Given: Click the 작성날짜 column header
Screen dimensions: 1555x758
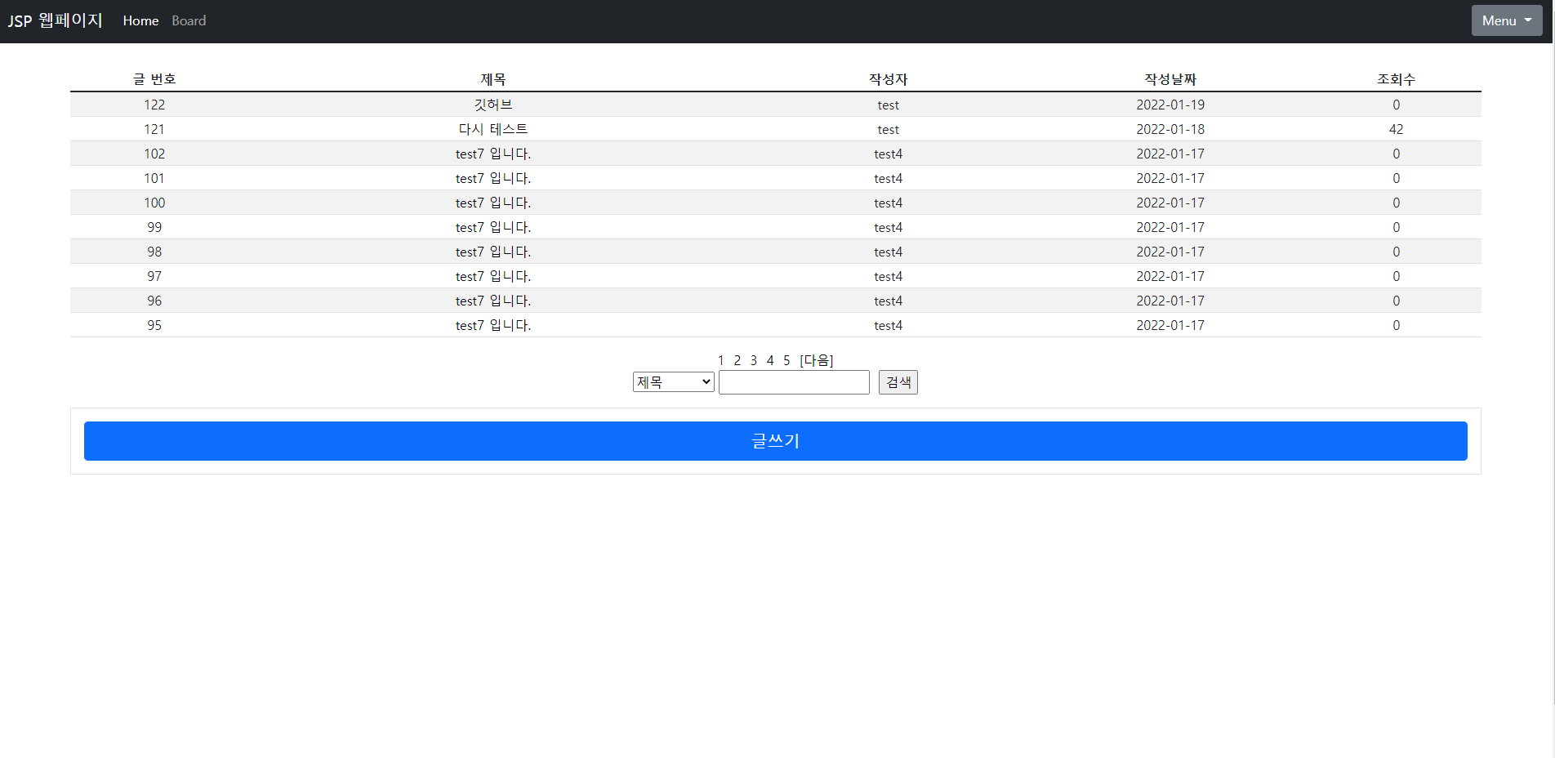Looking at the screenshot, I should pos(1170,79).
